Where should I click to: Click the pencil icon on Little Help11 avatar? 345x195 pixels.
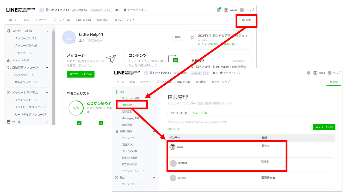pos(73,42)
